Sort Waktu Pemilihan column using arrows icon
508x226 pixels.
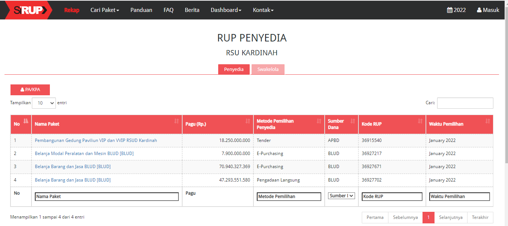click(x=488, y=121)
